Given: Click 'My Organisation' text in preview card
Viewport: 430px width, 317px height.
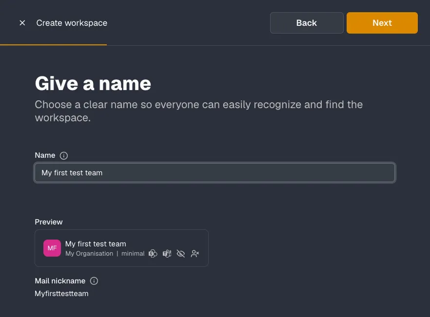Looking at the screenshot, I should (x=89, y=254).
